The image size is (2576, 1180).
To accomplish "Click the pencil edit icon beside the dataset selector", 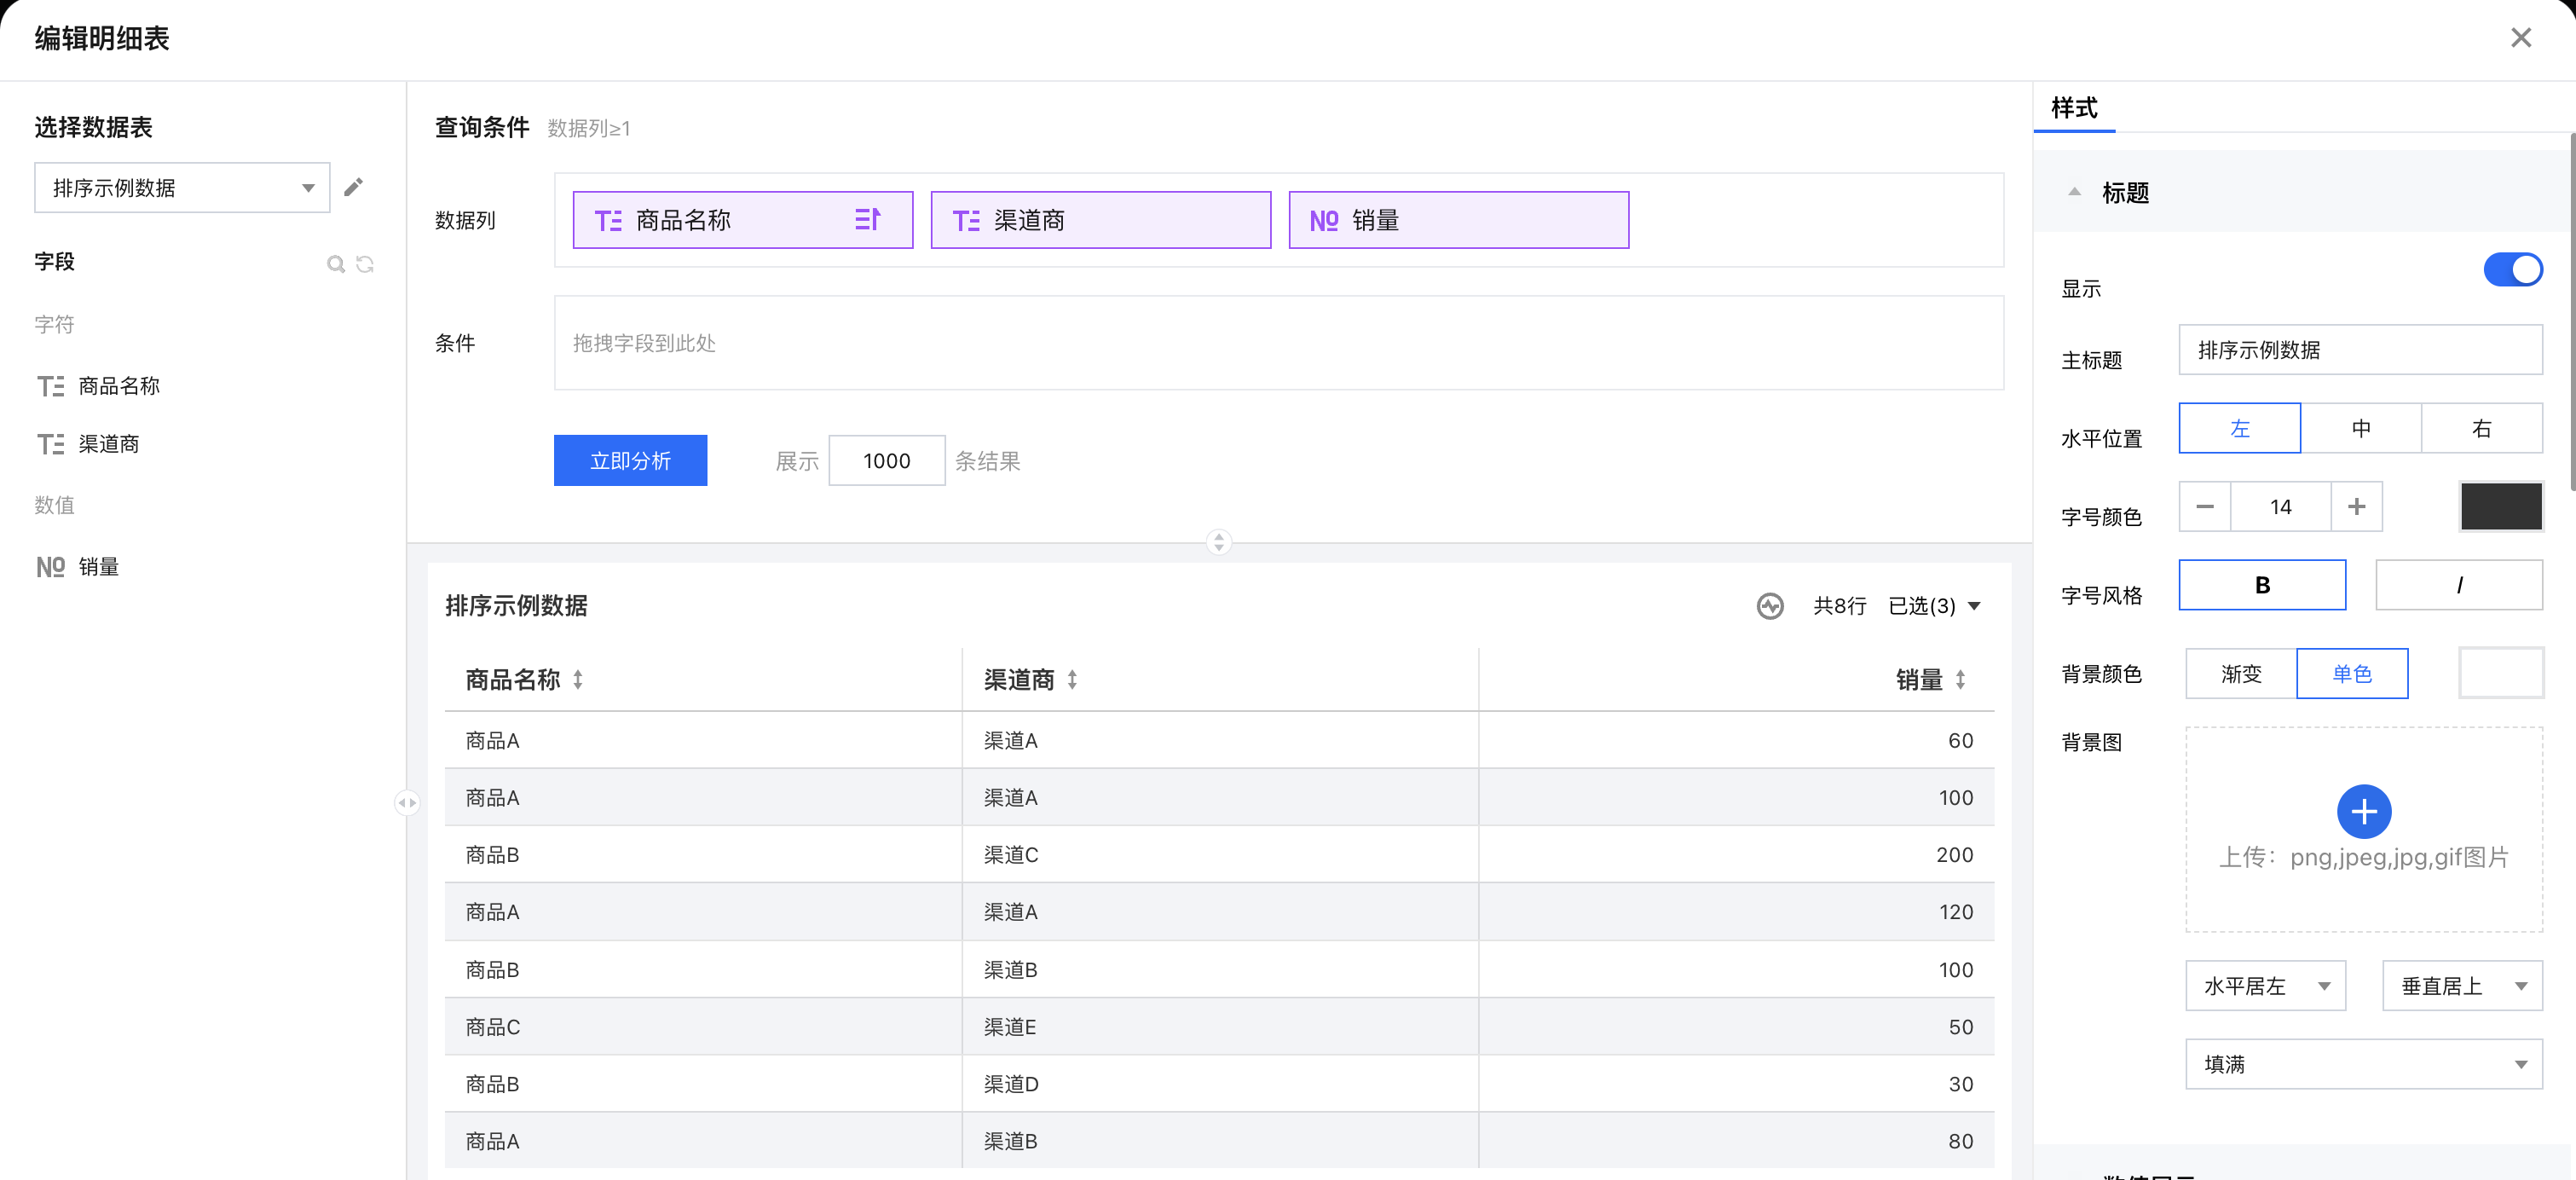I will pyautogui.click(x=353, y=187).
